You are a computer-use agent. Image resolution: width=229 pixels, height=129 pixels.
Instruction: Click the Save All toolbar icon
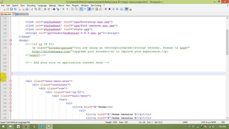(x=15, y=9)
